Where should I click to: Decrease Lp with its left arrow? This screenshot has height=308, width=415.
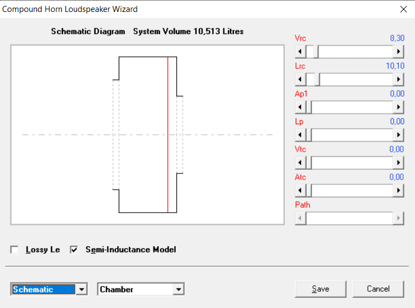click(x=301, y=134)
